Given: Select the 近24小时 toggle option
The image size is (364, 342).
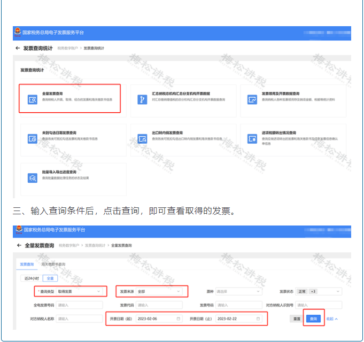Looking at the screenshot, I should tap(32, 278).
